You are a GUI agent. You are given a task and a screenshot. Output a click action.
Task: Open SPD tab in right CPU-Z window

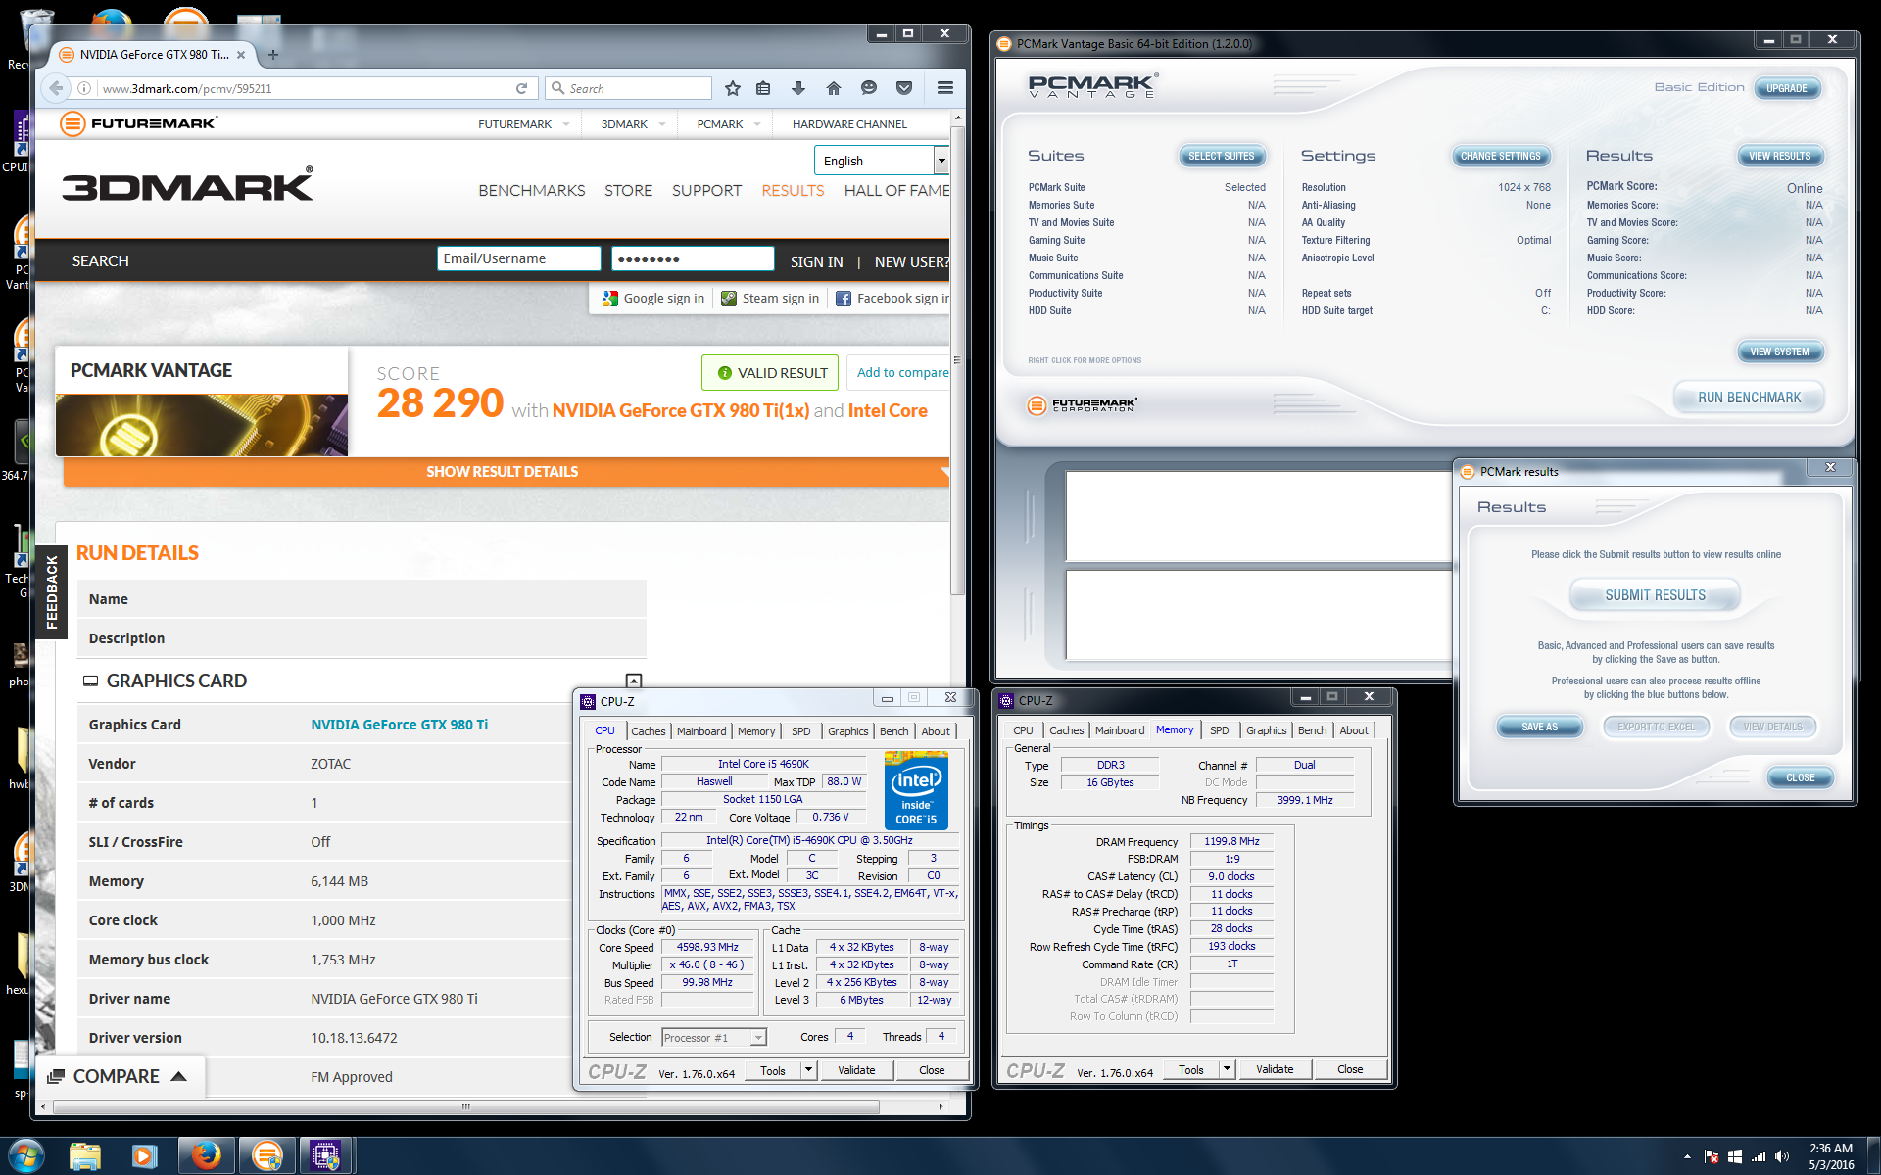point(1219,730)
